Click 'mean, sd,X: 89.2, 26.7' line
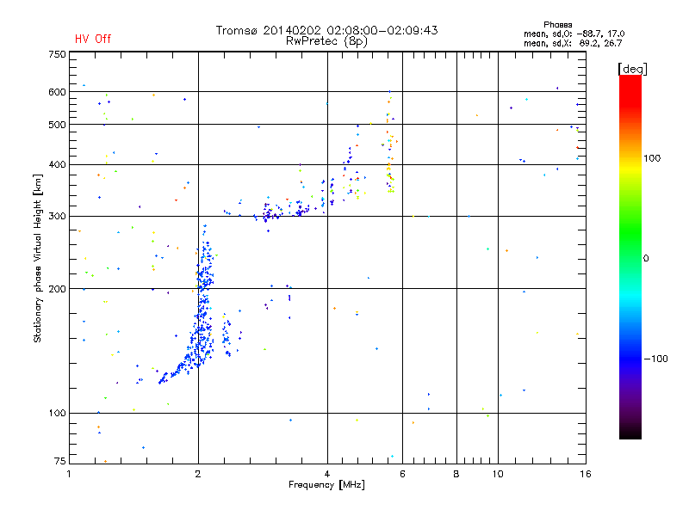The height and width of the screenshot is (516, 689). tap(573, 43)
